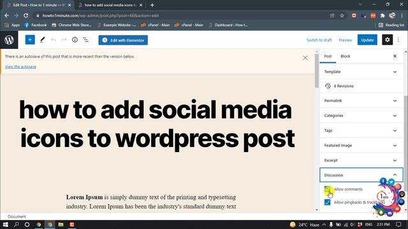Expand the Categories panel
This screenshot has width=408, height=229.
coord(361,116)
